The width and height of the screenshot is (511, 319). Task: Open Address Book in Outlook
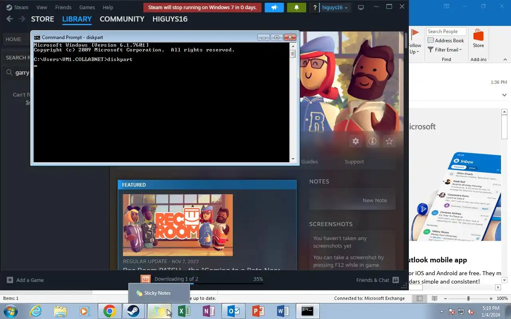coord(446,40)
